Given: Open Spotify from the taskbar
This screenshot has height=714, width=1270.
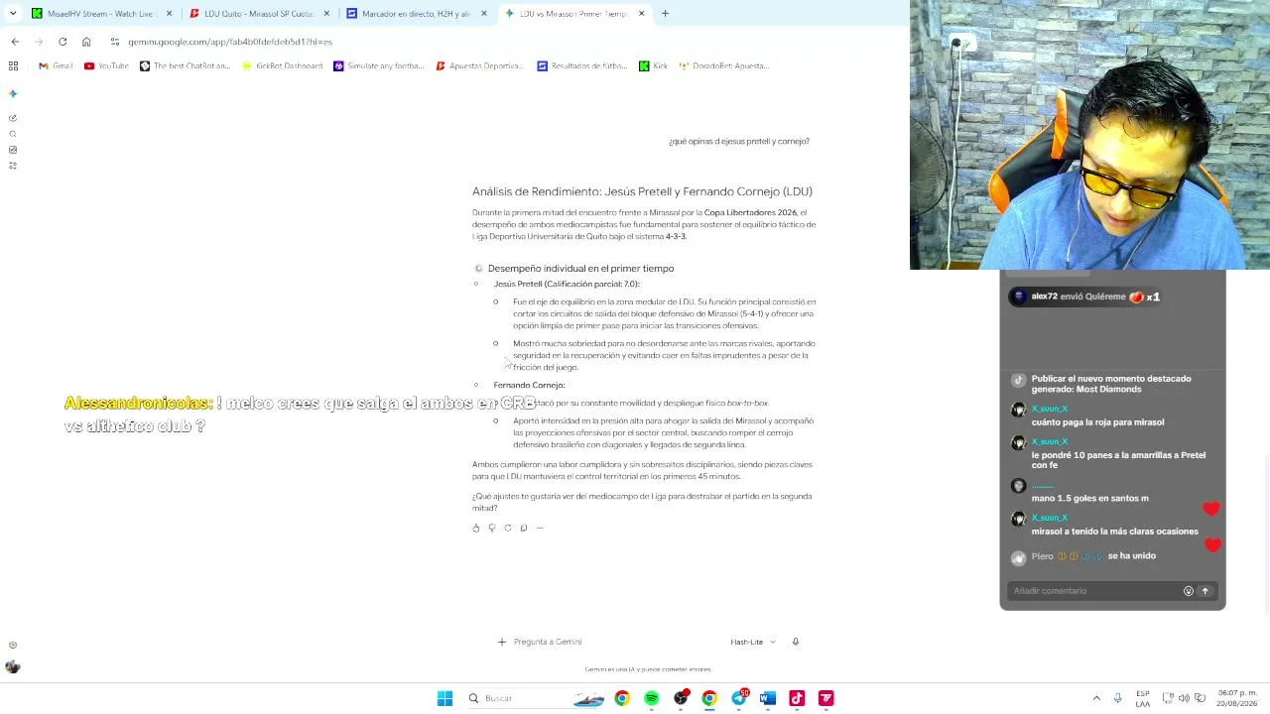Looking at the screenshot, I should [x=651, y=698].
